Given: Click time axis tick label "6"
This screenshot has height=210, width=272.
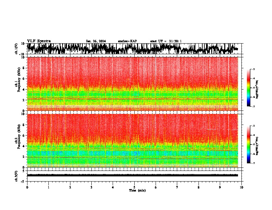Looking at the screenshot, I should tap(156, 187).
